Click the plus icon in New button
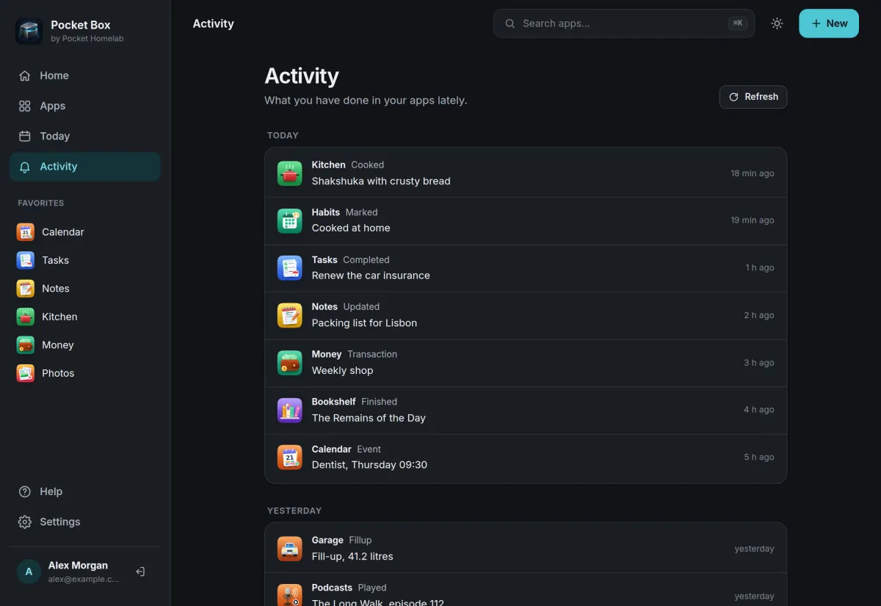Viewport: 881px width, 606px height. pos(816,24)
